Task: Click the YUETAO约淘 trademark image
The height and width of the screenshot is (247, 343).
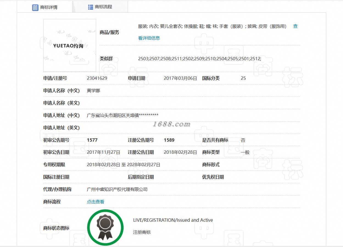Action: (70, 45)
